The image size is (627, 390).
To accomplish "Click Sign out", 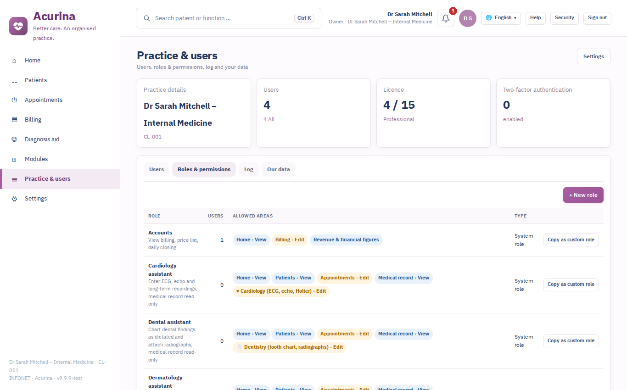I will [597, 18].
